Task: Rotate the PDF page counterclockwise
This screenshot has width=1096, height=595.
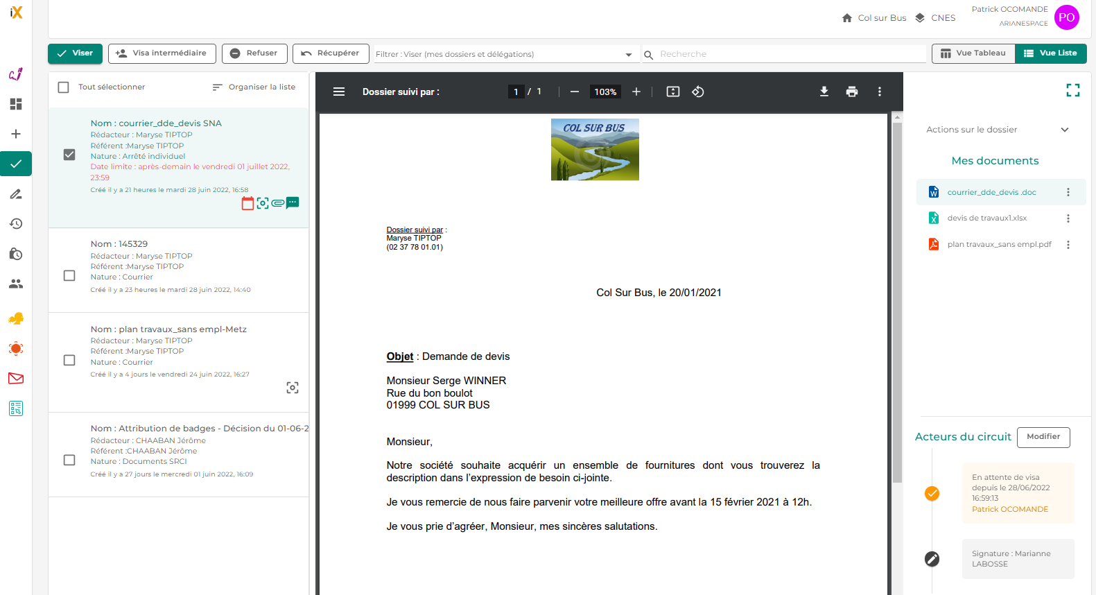Action: tap(698, 92)
